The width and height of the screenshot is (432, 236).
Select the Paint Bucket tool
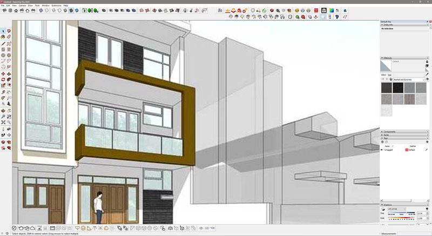tap(3, 37)
